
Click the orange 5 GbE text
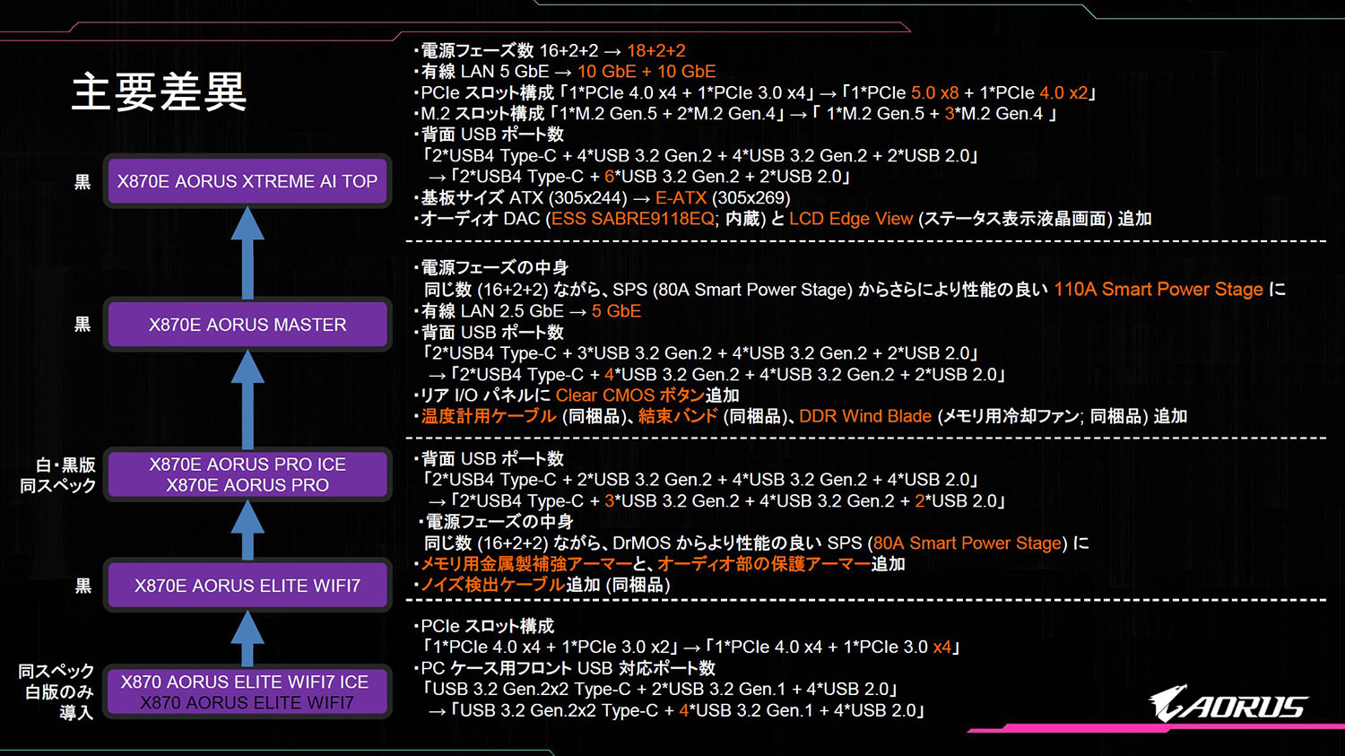click(616, 311)
